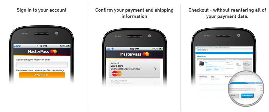Image resolution: width=269 pixels, height=112 pixels.
Task: Tap the Wi-Fi icon on the 1:45 PM phone
Action: (x=20, y=46)
